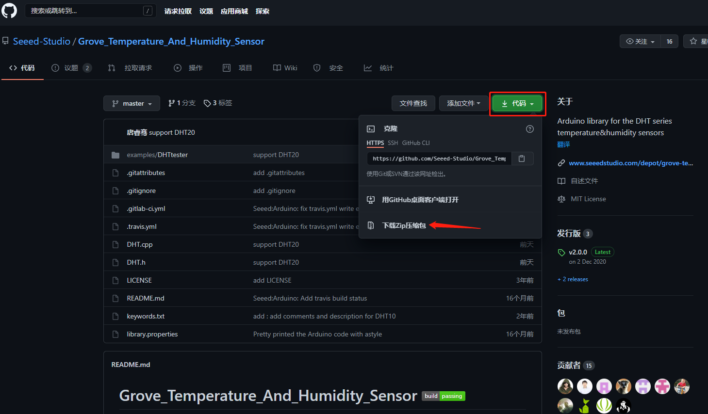Copy the clone URL with clipboard icon
The width and height of the screenshot is (708, 414).
[522, 159]
